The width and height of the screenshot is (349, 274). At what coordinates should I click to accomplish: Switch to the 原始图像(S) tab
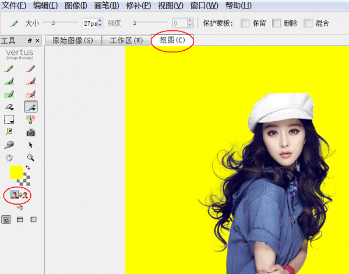point(73,40)
